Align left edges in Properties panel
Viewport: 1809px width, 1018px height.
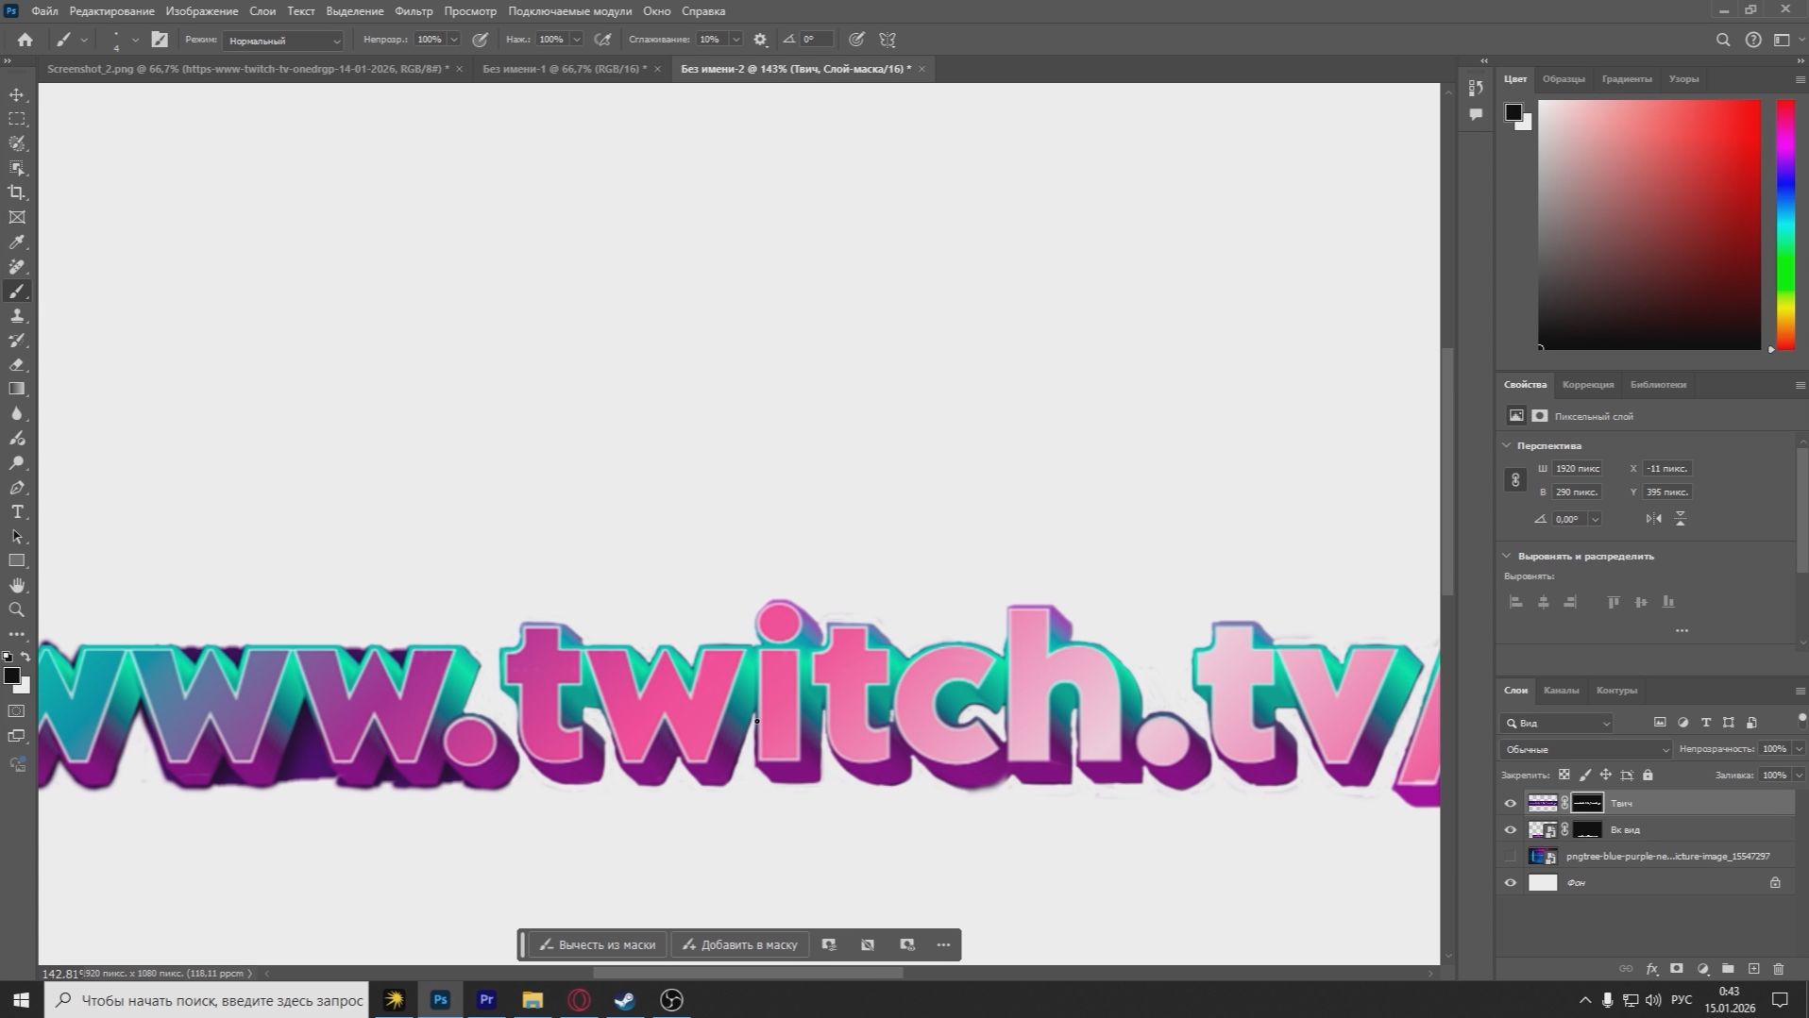(1516, 602)
